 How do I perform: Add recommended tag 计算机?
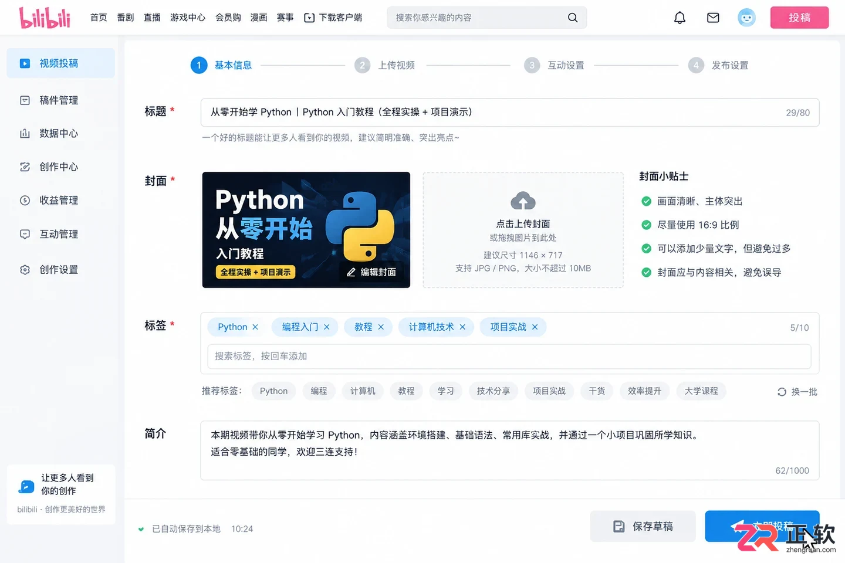click(363, 391)
